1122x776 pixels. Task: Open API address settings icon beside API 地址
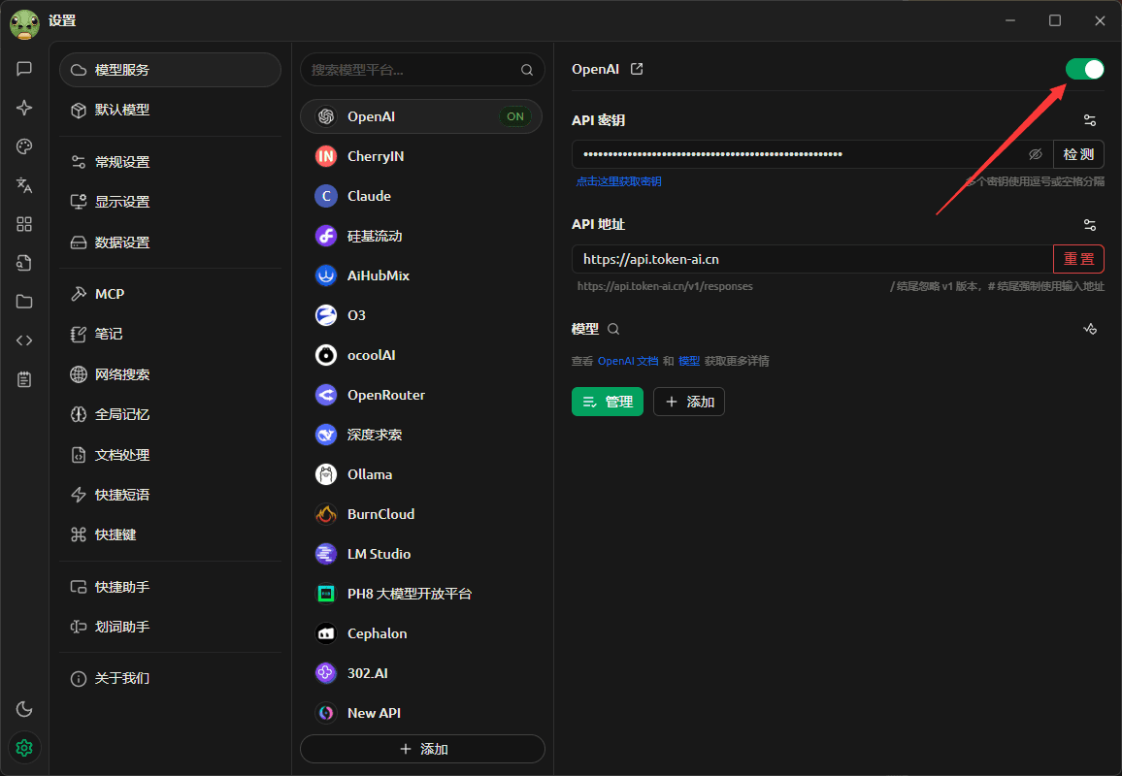point(1090,225)
